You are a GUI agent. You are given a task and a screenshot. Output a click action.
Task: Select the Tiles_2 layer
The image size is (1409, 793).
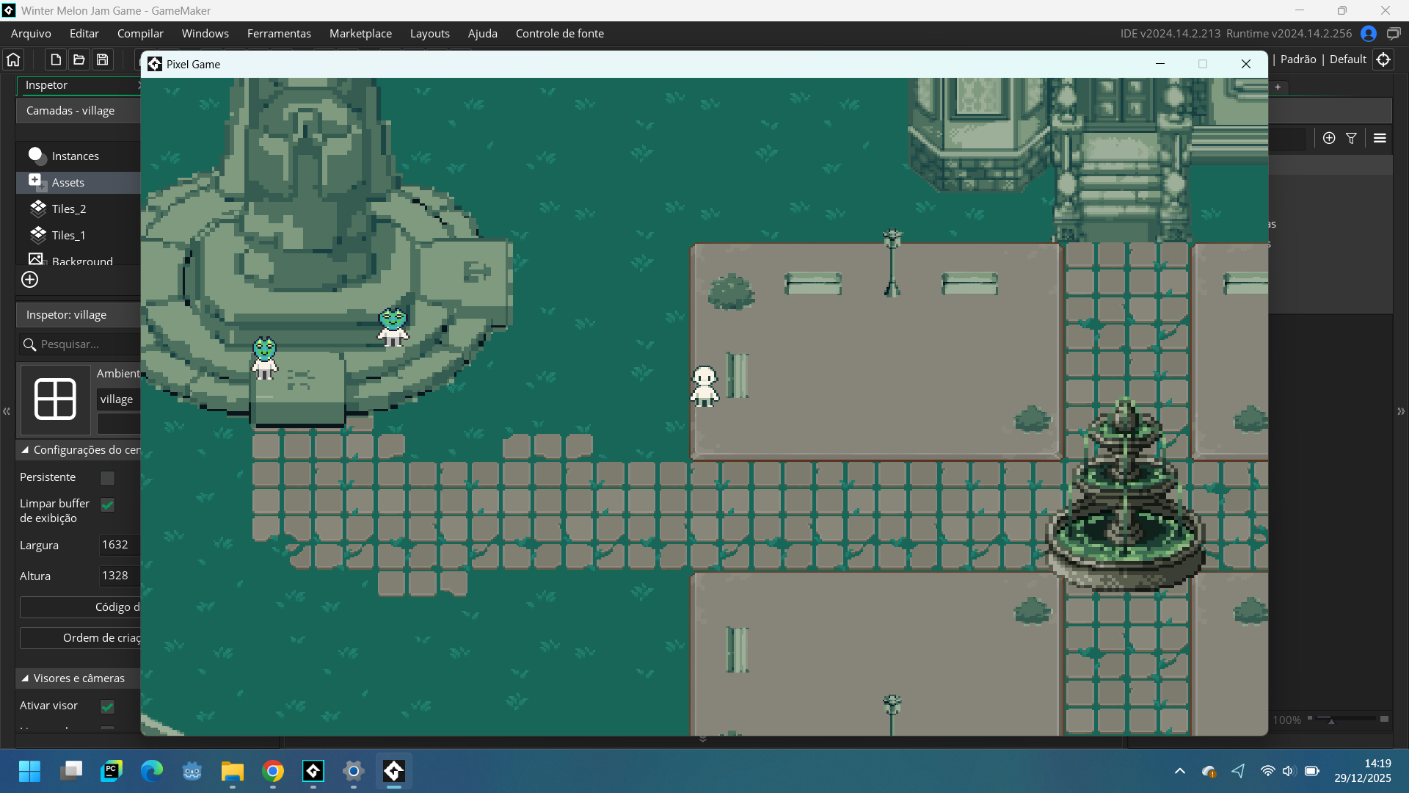tap(69, 209)
